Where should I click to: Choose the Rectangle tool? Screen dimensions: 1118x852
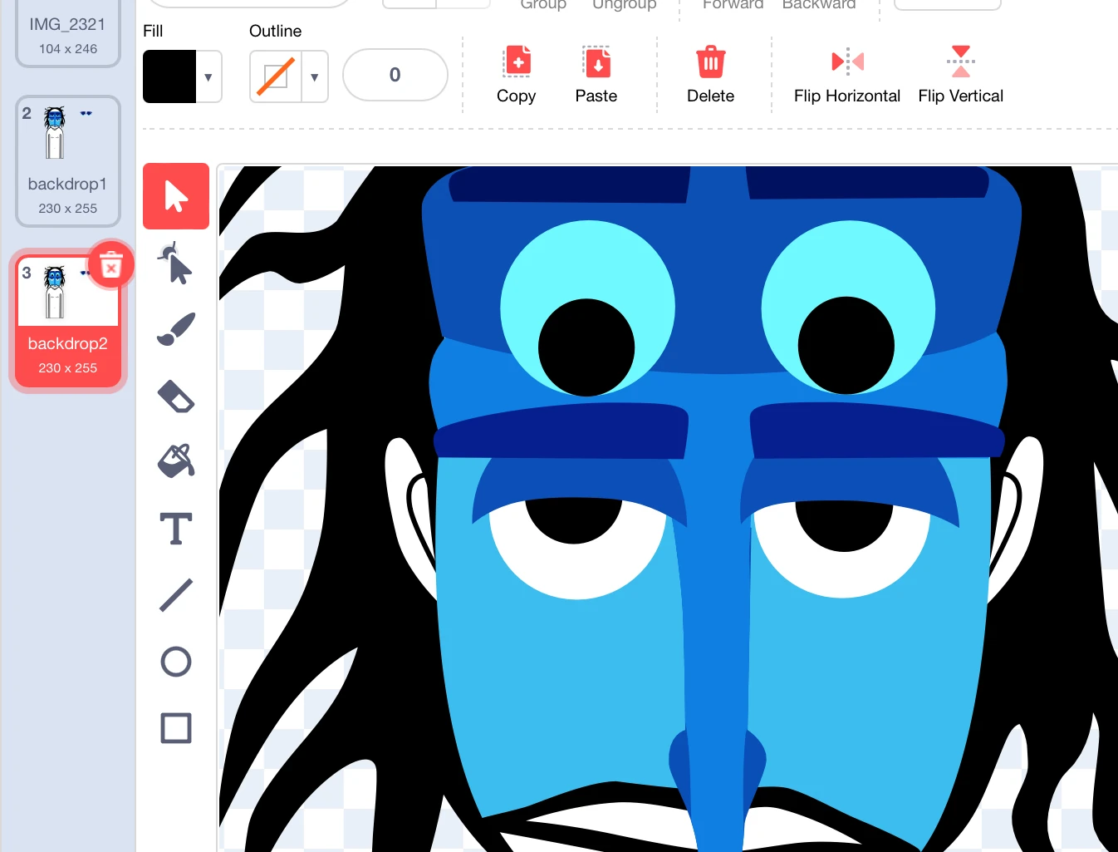(176, 728)
